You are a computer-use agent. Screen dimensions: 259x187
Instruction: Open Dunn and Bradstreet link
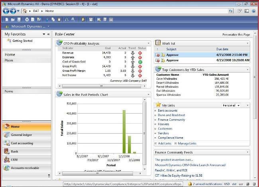[x=171, y=115]
